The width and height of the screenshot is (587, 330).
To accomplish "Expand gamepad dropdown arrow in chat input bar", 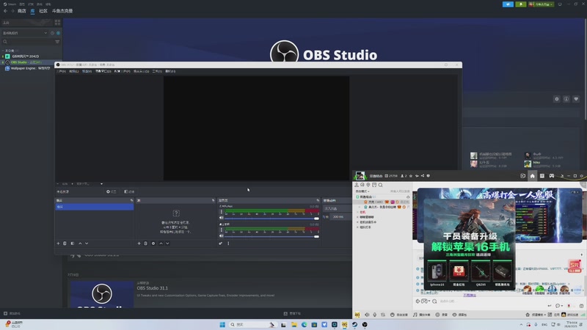I will (429, 301).
